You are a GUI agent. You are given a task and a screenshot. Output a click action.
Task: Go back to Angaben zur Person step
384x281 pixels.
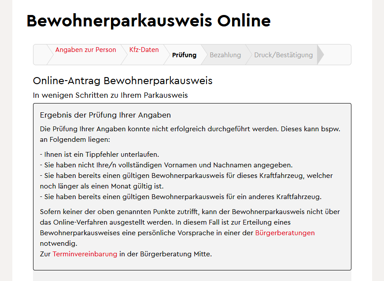pos(85,50)
